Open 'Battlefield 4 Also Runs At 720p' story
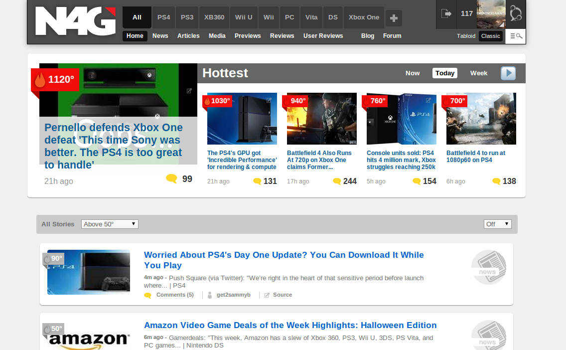566x350 pixels. pyautogui.click(x=319, y=160)
